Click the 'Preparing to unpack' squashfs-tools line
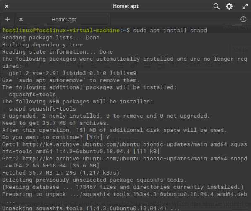The image size is (251, 211). pos(125,194)
